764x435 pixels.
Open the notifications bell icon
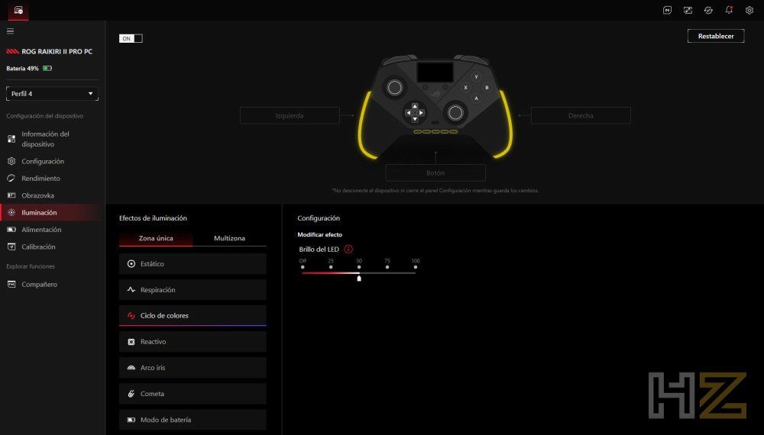click(x=729, y=10)
